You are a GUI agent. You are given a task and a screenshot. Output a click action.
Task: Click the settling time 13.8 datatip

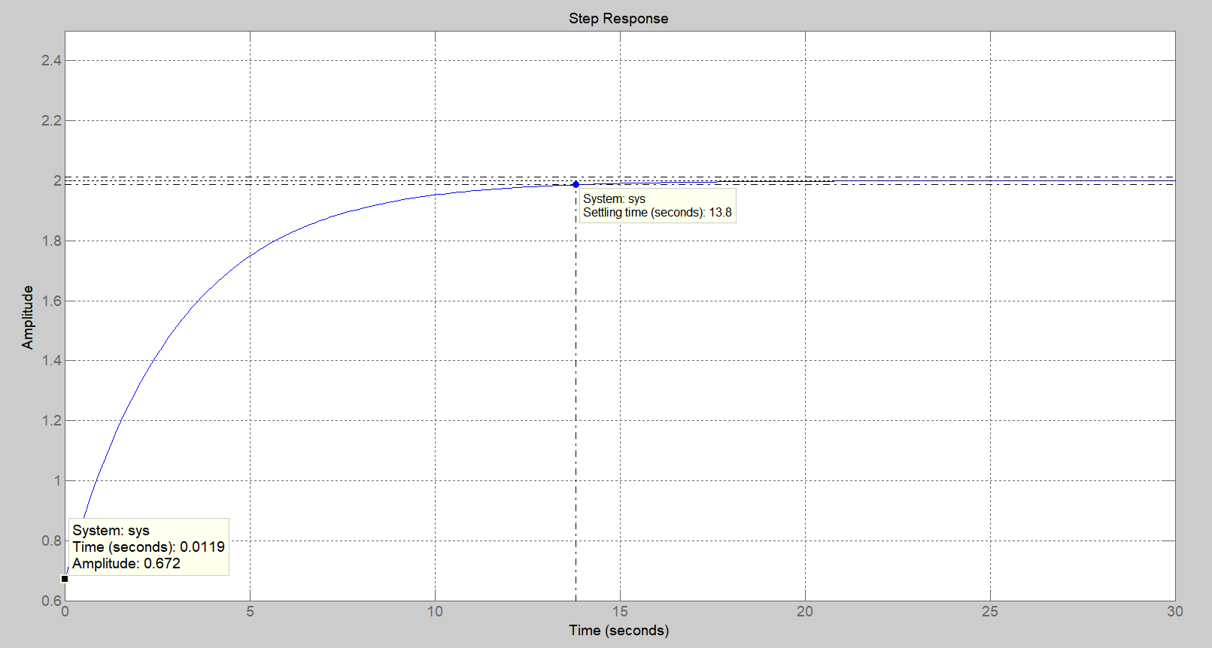[658, 206]
